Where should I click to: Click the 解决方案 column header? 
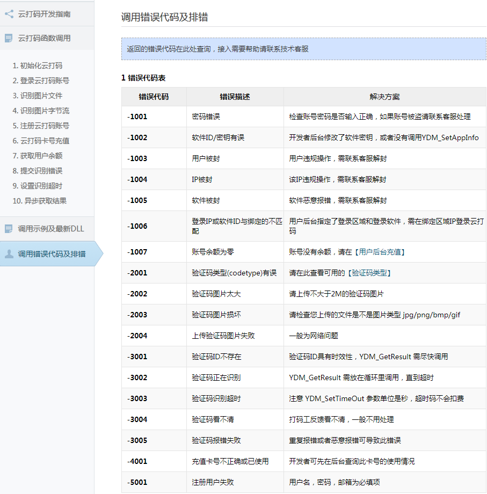point(385,97)
